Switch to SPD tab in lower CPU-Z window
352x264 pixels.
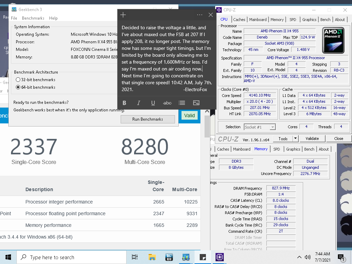click(x=277, y=149)
